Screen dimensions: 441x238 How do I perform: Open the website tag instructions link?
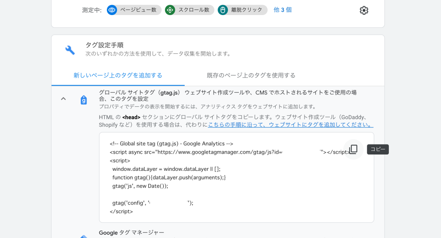click(291, 125)
